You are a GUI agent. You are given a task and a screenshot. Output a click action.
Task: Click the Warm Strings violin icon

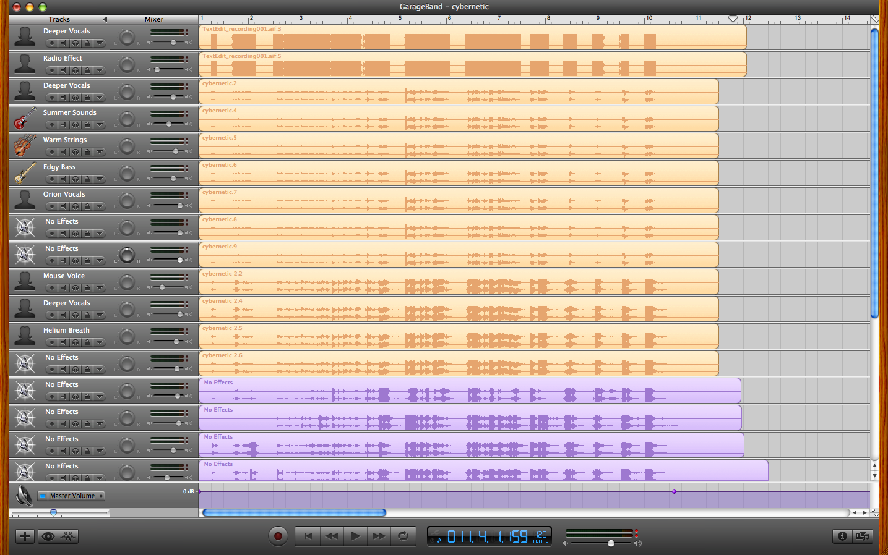[25, 145]
